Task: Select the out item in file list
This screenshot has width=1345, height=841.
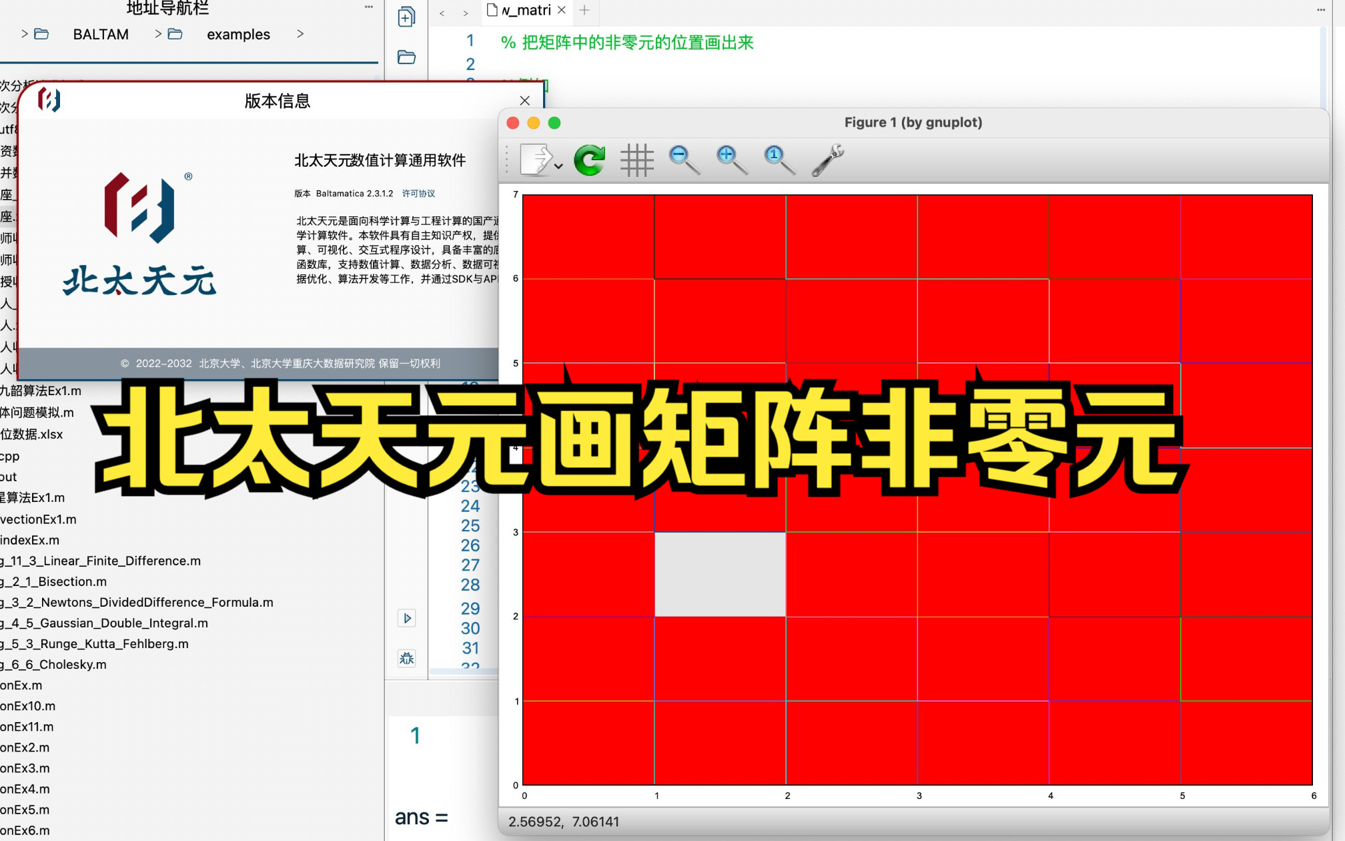Action: (9, 477)
